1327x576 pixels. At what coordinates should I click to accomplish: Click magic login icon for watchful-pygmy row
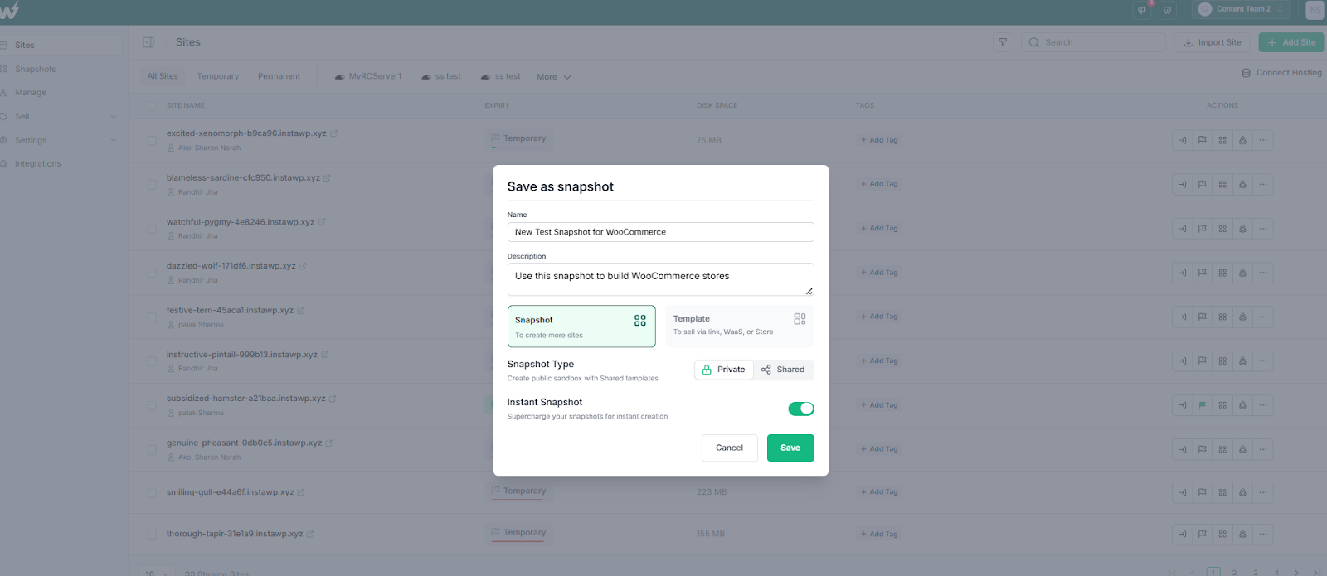coord(1182,229)
